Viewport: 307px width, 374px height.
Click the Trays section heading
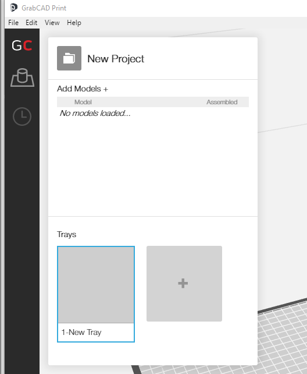coord(67,234)
